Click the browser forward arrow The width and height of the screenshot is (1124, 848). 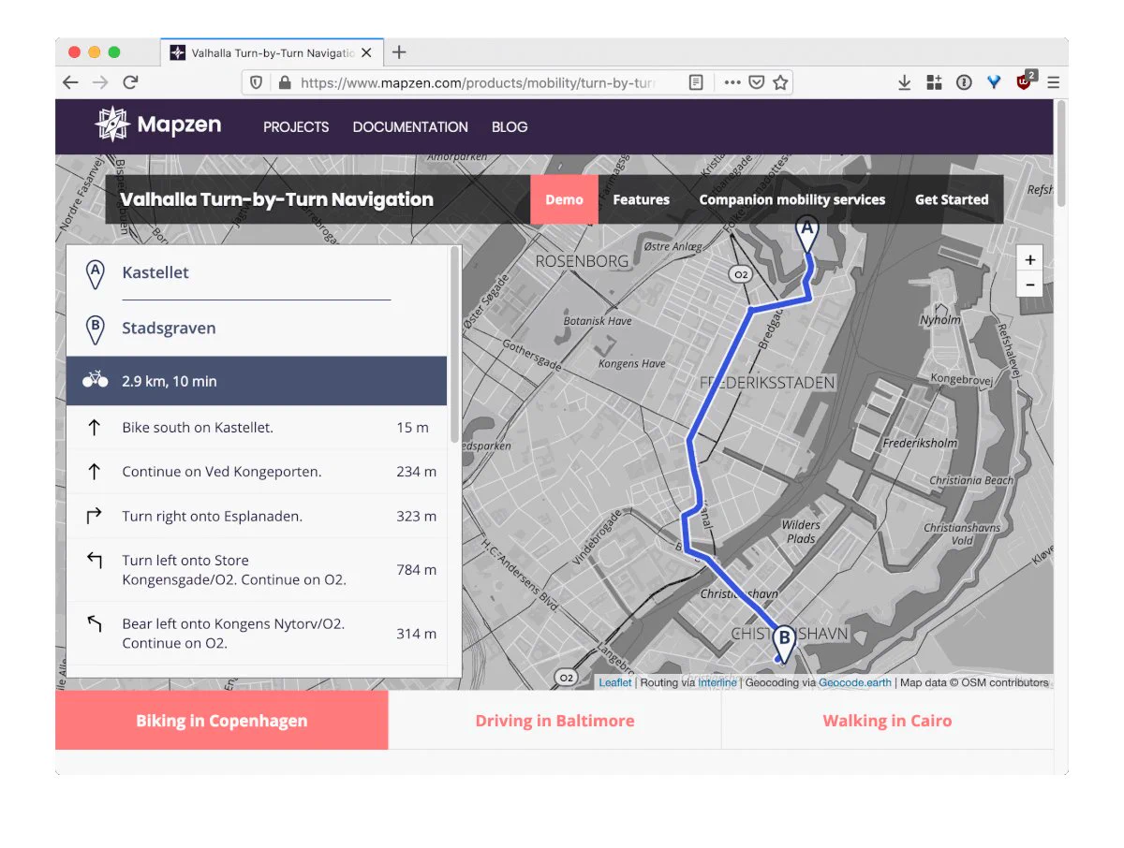pos(100,82)
